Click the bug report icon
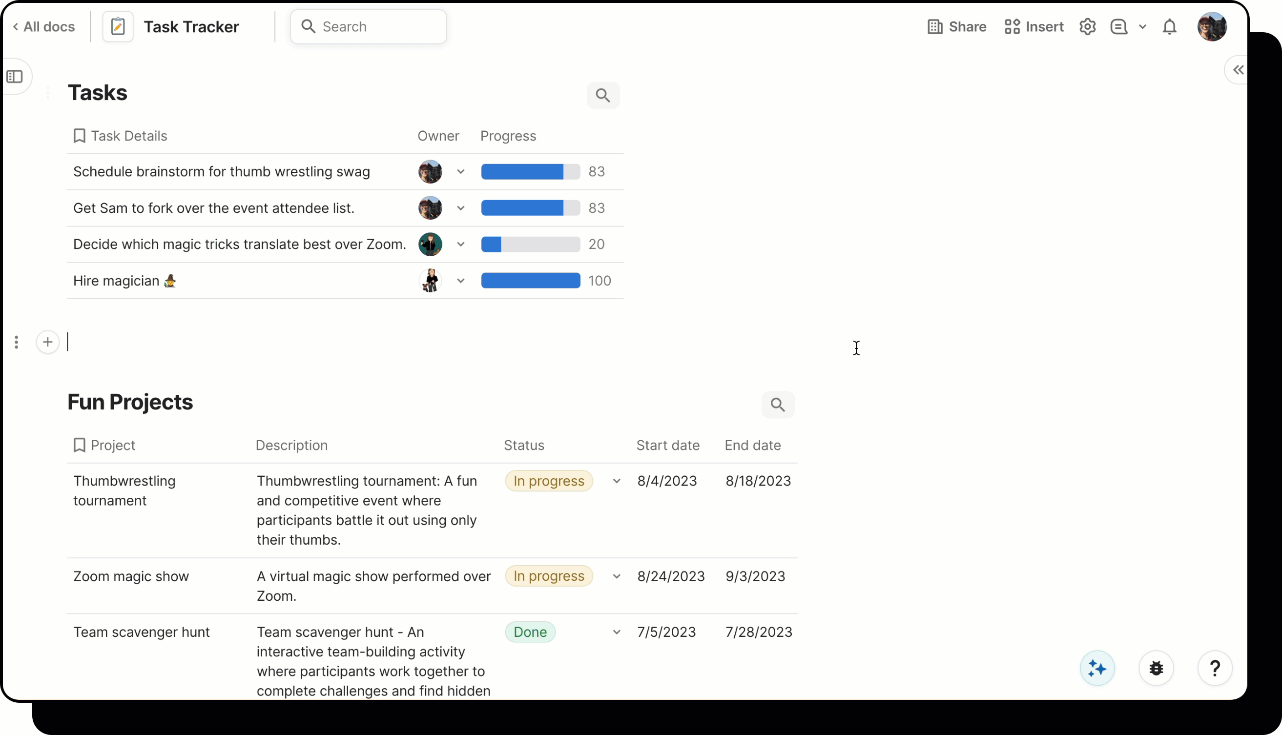Image resolution: width=1282 pixels, height=735 pixels. tap(1156, 668)
